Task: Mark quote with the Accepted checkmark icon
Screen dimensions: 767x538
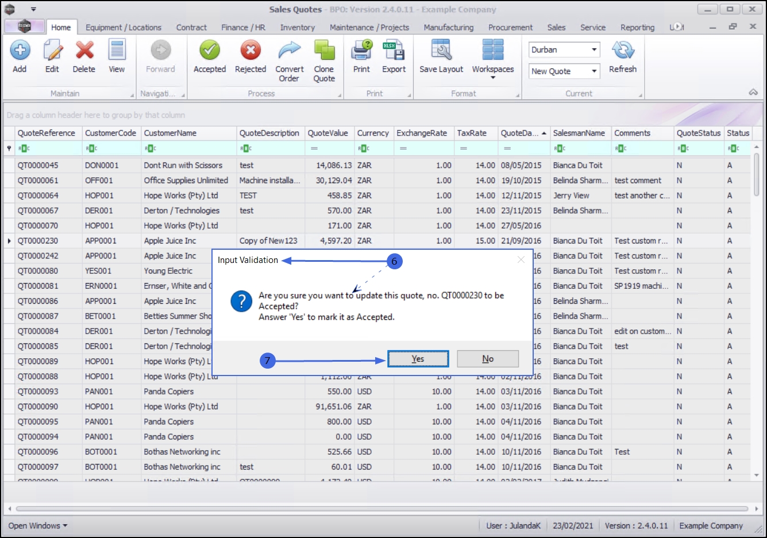Action: click(210, 51)
